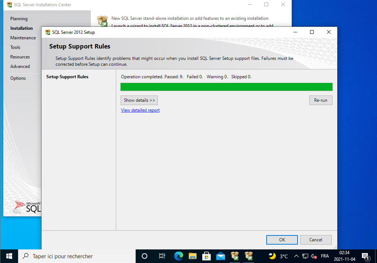Open Tools in Installation Center

click(x=15, y=47)
